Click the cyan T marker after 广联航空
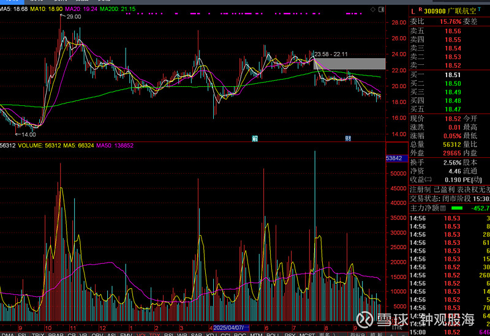 coord(482,10)
